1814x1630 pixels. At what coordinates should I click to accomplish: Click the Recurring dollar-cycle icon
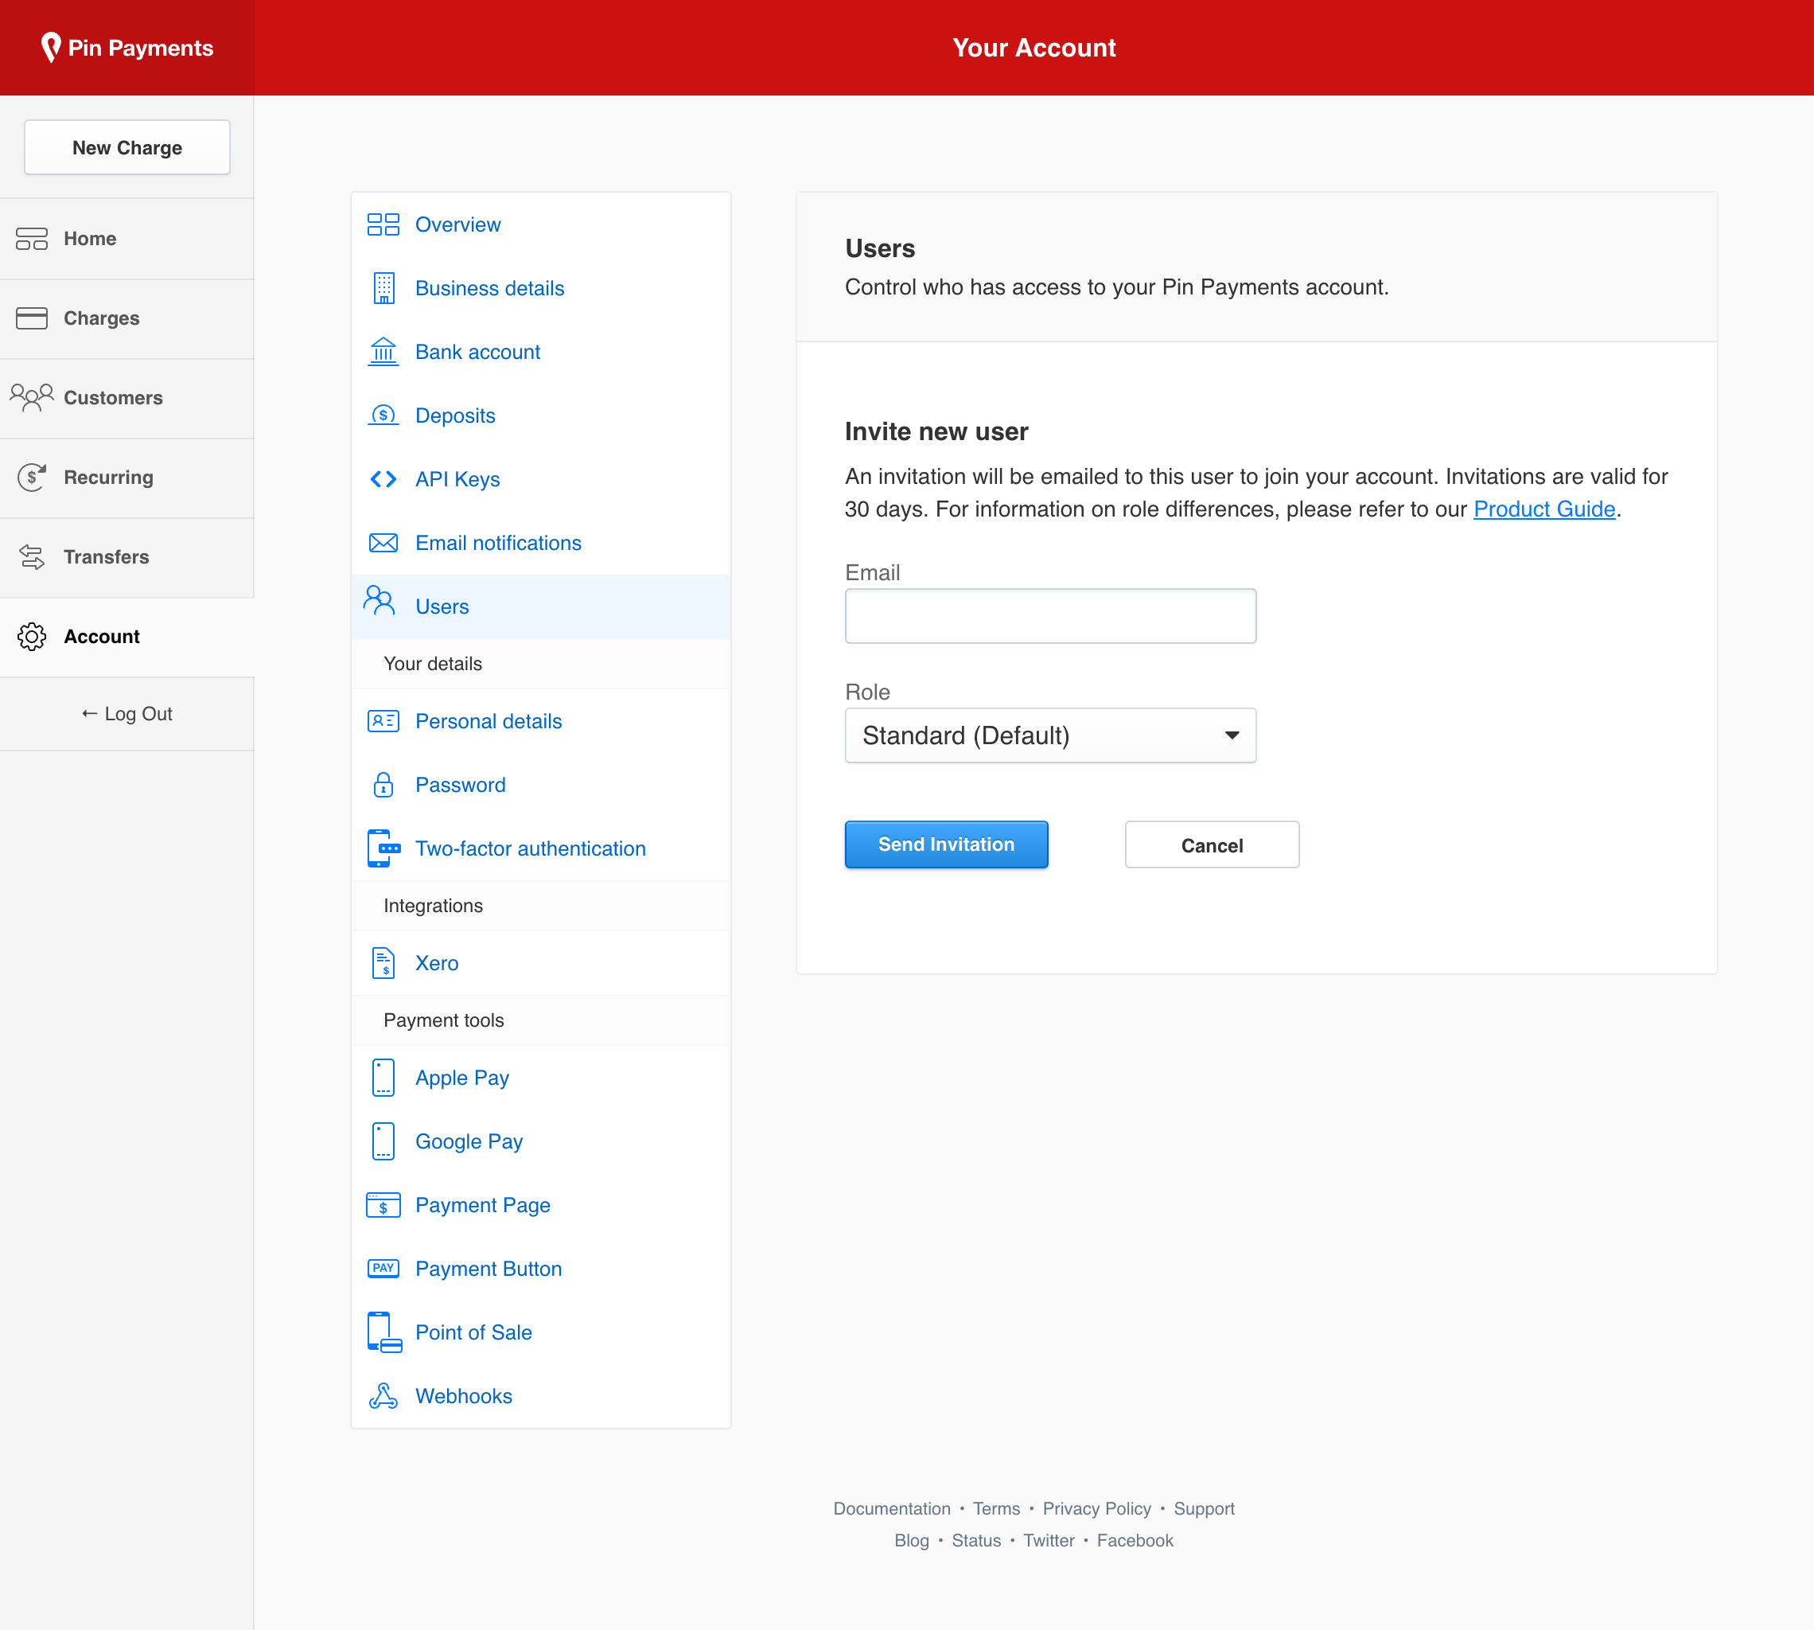point(33,478)
